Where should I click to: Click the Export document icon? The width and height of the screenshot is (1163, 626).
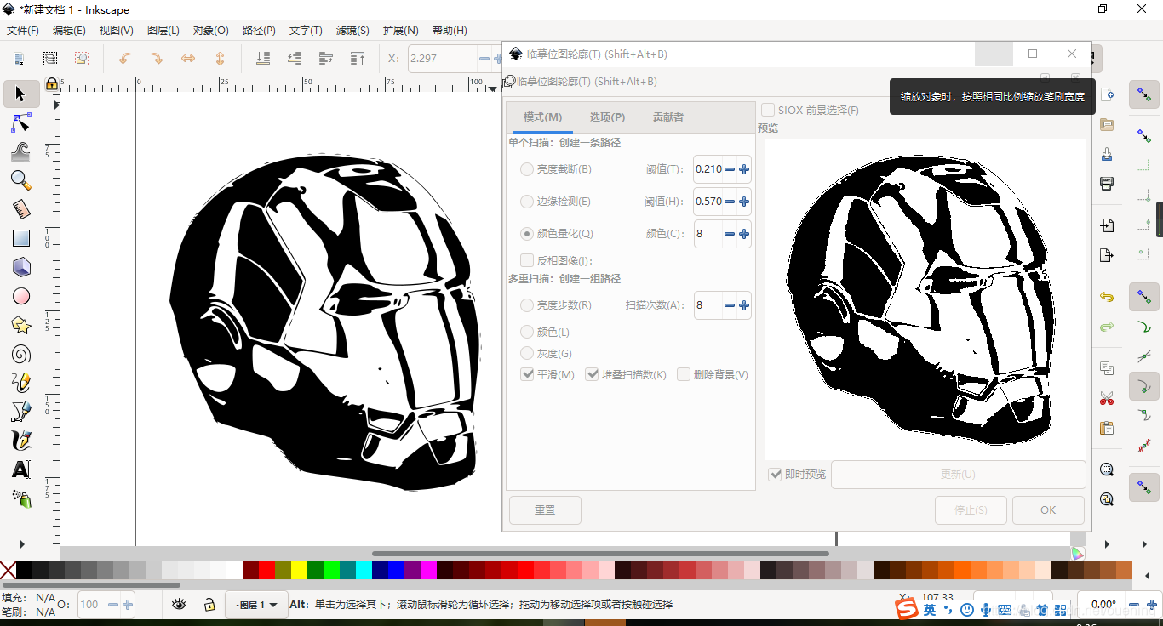pyautogui.click(x=1107, y=255)
